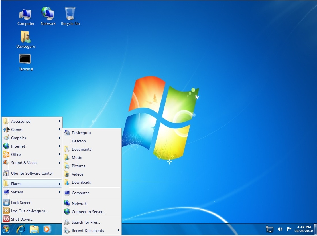
Task: Open the Accessories menu entry
Action: point(32,121)
